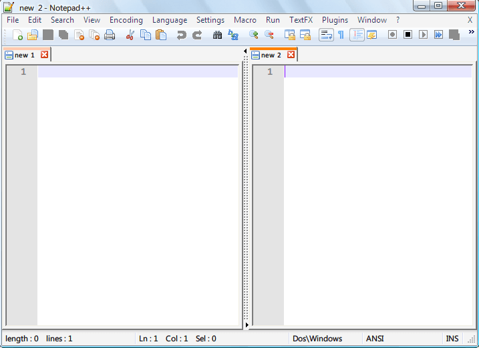Start macro recording with the record icon
Screen dimensions: 479x348
(392, 35)
